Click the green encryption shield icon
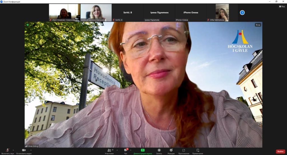This screenshot has width=287, height=155. coord(27,25)
